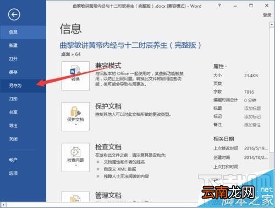The image size is (275, 208).
Task: Click the help question mark icon
Action: click(x=219, y=6)
